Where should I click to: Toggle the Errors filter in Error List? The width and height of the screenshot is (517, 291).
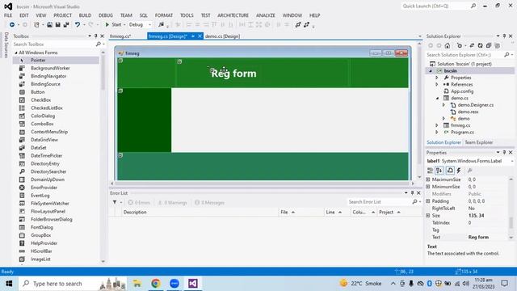pos(139,203)
